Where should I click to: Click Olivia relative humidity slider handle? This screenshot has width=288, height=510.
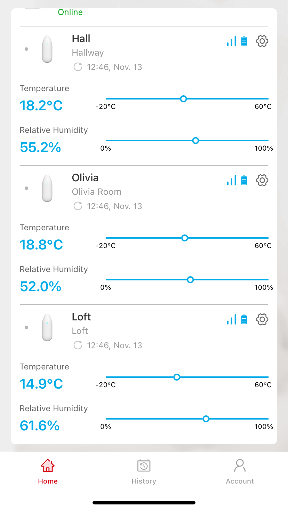[x=190, y=280]
